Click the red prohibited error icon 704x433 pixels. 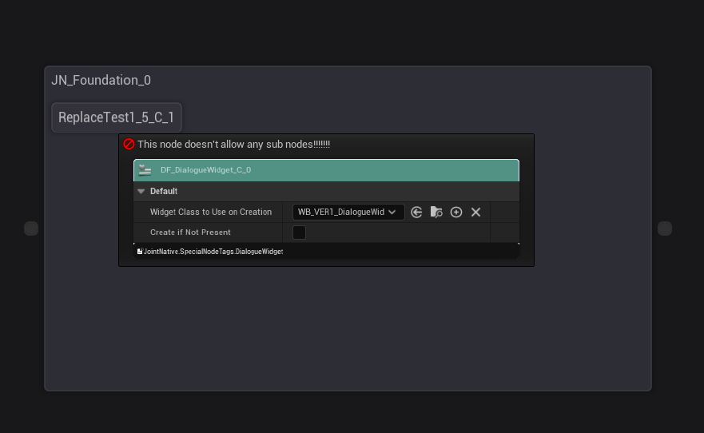[129, 145]
